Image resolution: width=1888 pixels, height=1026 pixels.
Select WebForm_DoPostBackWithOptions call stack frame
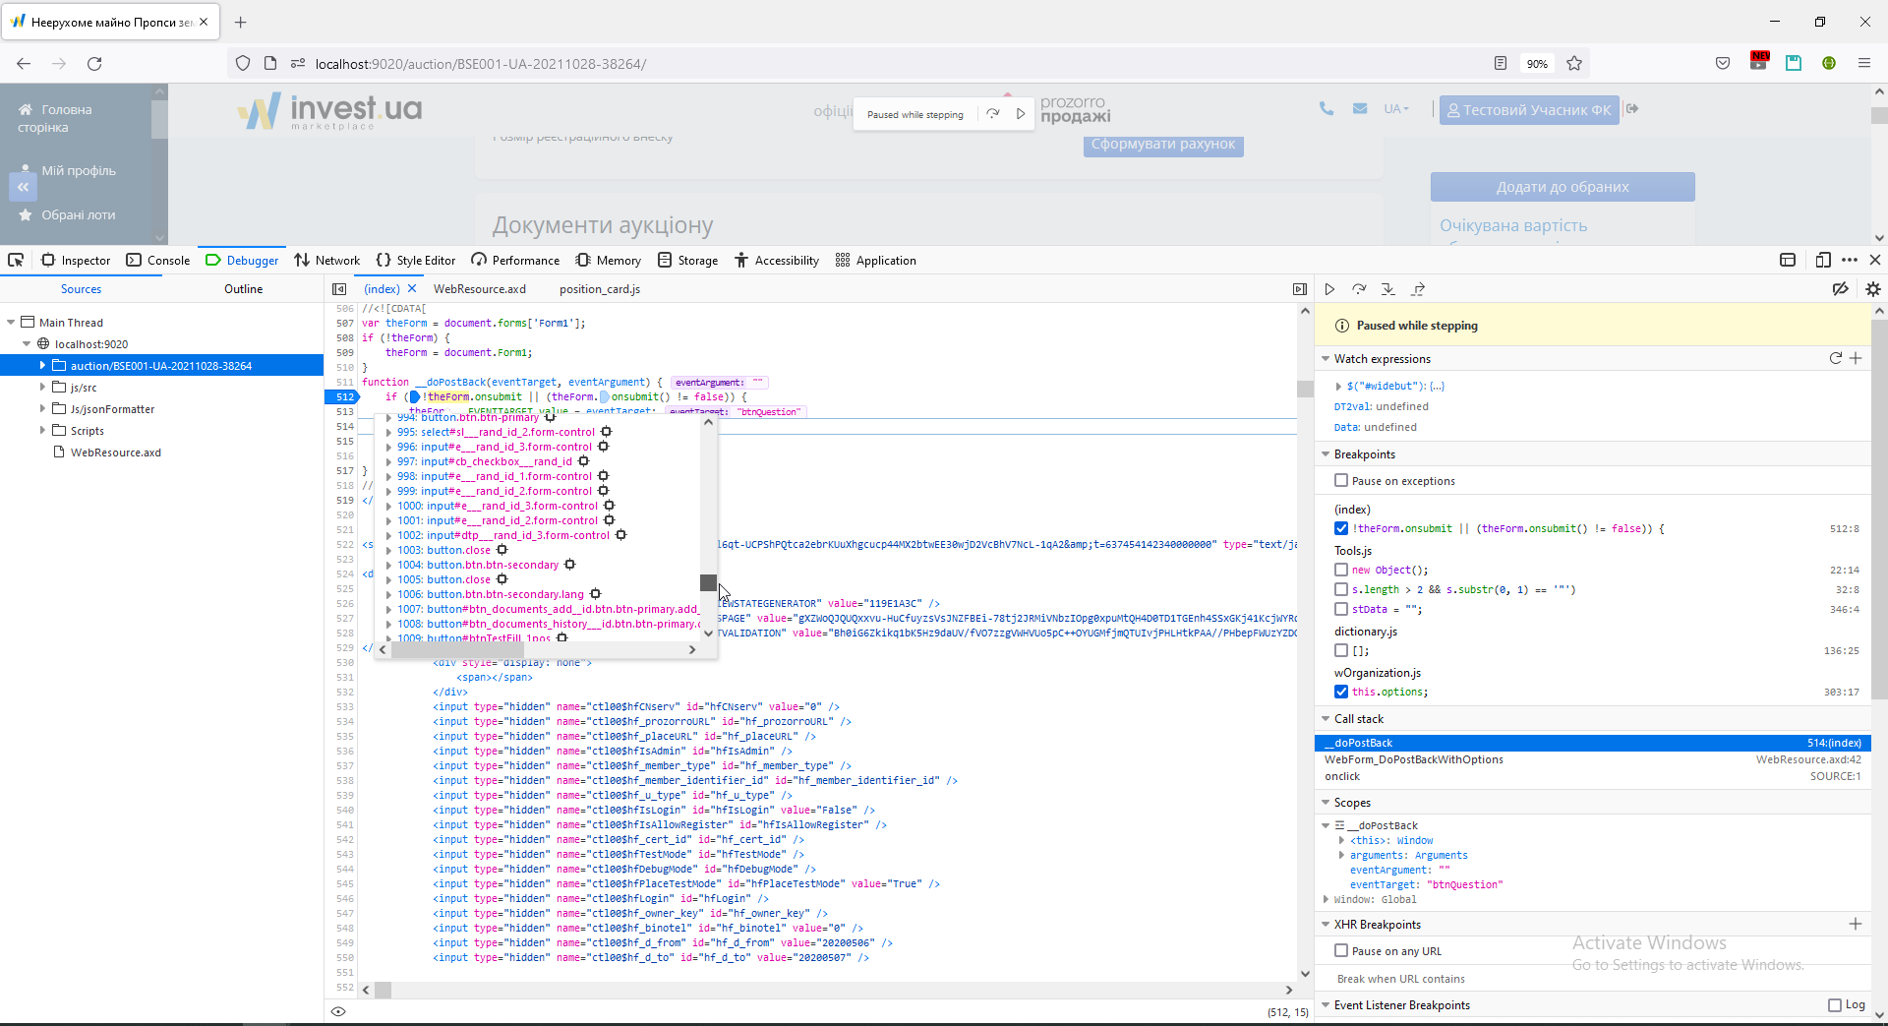1413,759
